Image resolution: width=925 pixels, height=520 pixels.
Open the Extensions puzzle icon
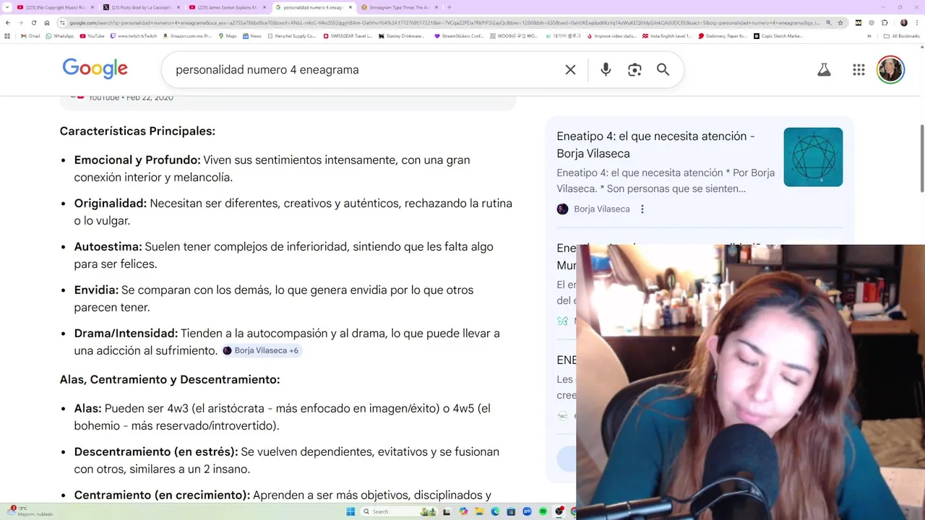pos(885,22)
